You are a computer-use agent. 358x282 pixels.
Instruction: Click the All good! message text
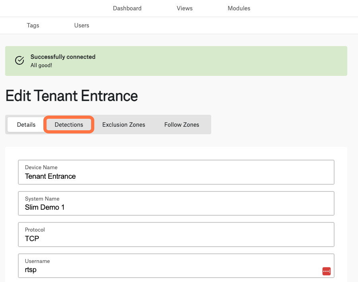(x=41, y=66)
